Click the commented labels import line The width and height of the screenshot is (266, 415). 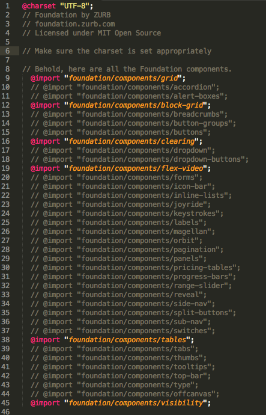click(118, 223)
